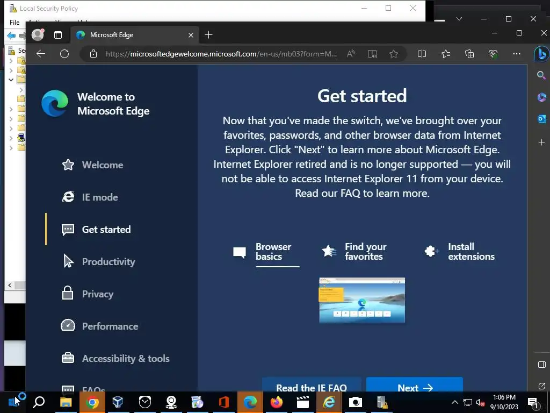Open the tab actions menu icon
The image size is (550, 413).
(x=58, y=35)
